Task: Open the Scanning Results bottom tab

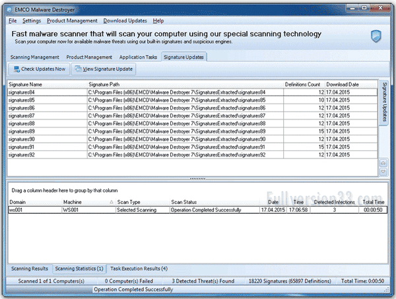Action: point(30,269)
